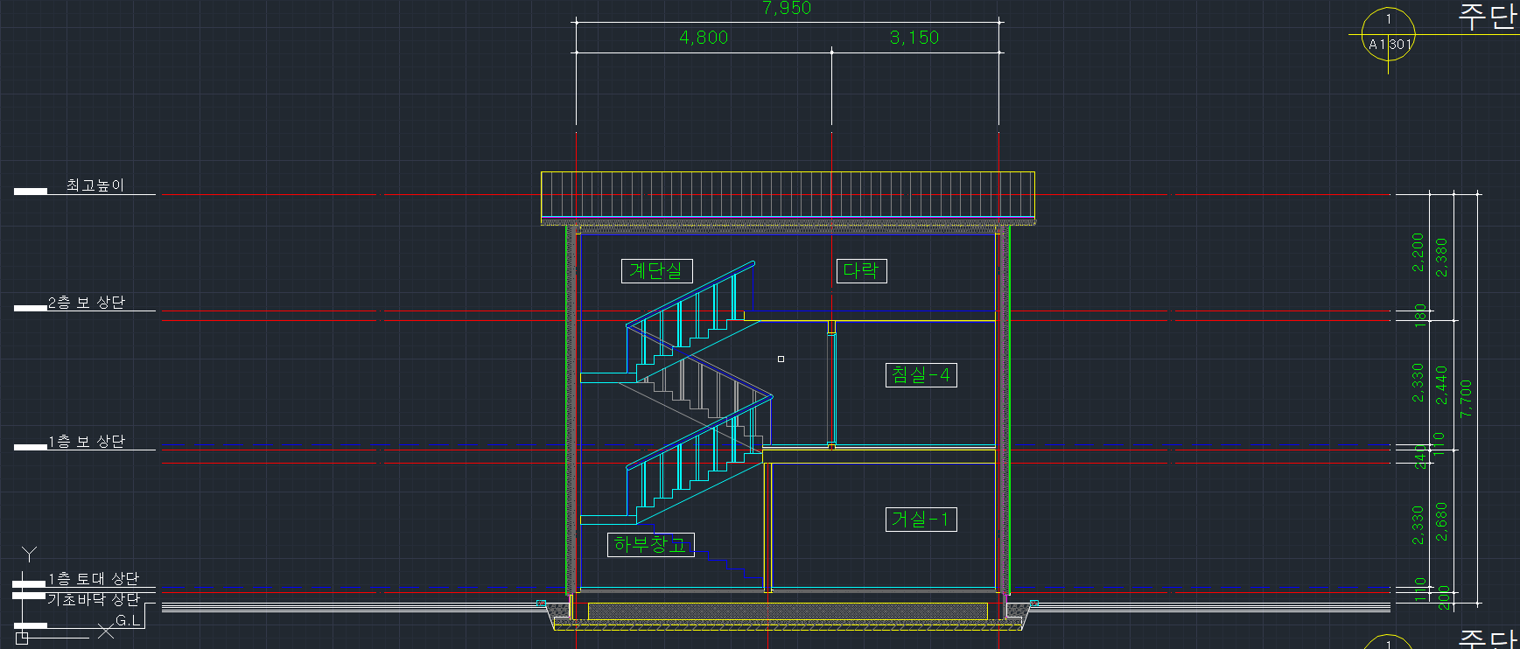The image size is (1520, 649).
Task: Select the 다락 room label
Action: point(861,271)
